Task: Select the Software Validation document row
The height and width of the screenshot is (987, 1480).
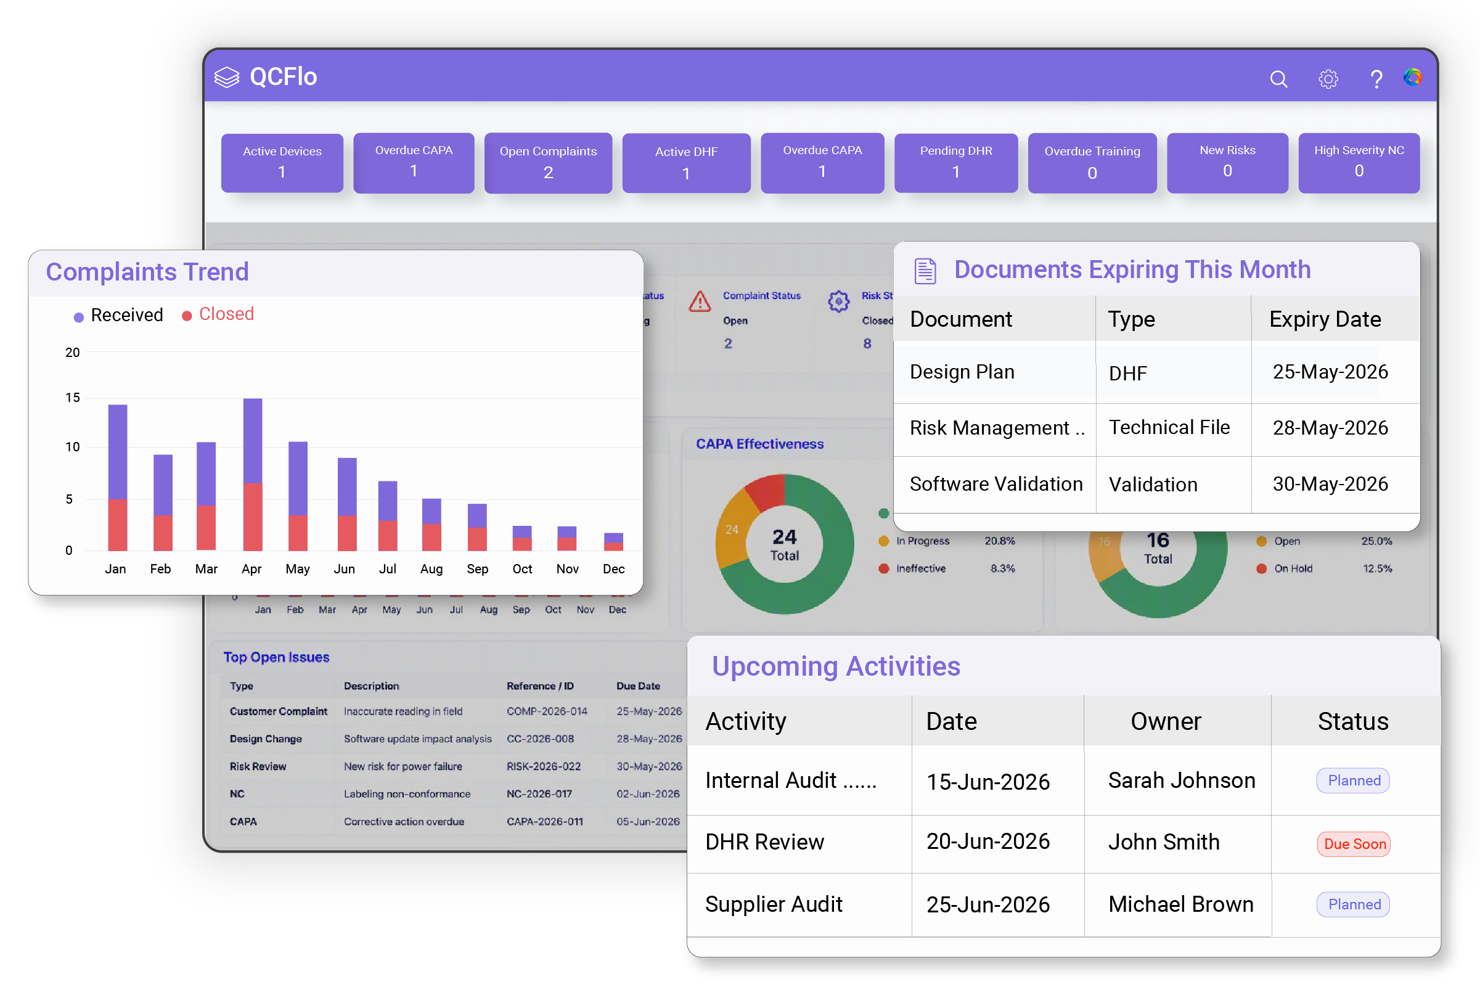Action: click(1156, 484)
